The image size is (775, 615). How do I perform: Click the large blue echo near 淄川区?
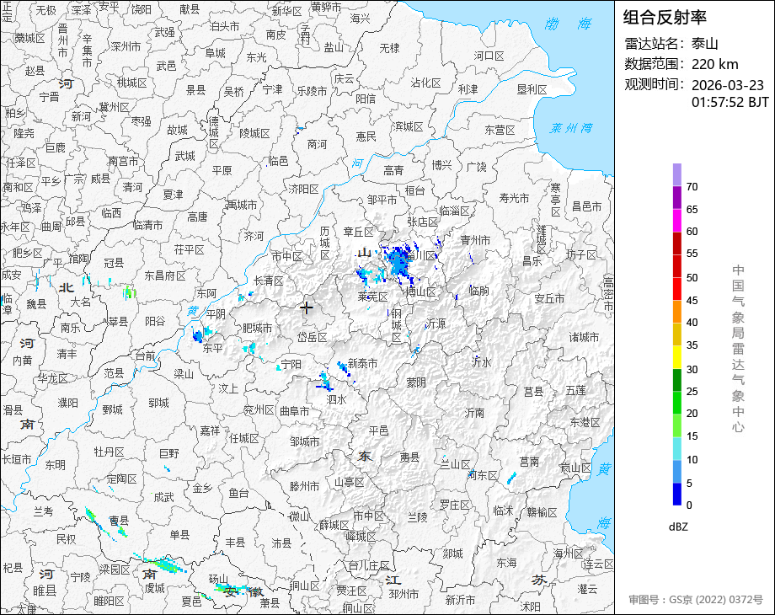(398, 261)
